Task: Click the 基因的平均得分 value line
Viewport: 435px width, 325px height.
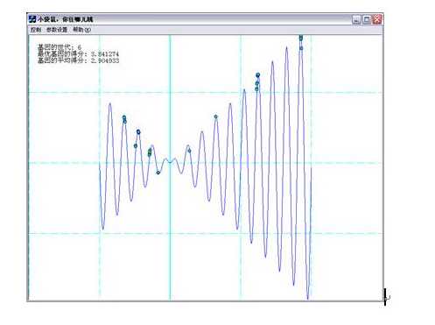Action: point(78,60)
